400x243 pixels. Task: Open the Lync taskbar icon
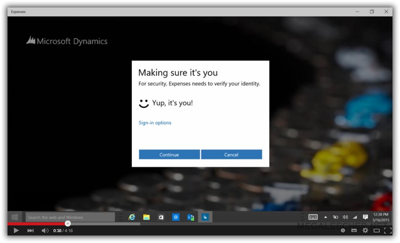tap(191, 217)
